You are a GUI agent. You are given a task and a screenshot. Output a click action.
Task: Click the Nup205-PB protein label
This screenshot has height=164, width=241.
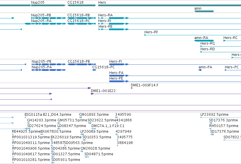[x=42, y=62]
